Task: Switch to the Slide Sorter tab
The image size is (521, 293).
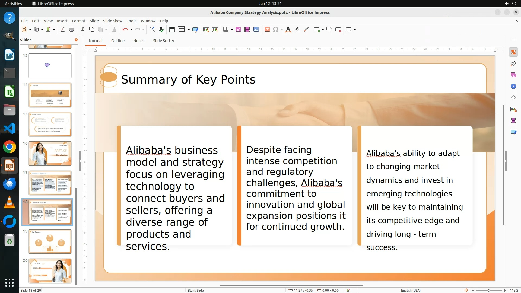Action: (x=163, y=41)
